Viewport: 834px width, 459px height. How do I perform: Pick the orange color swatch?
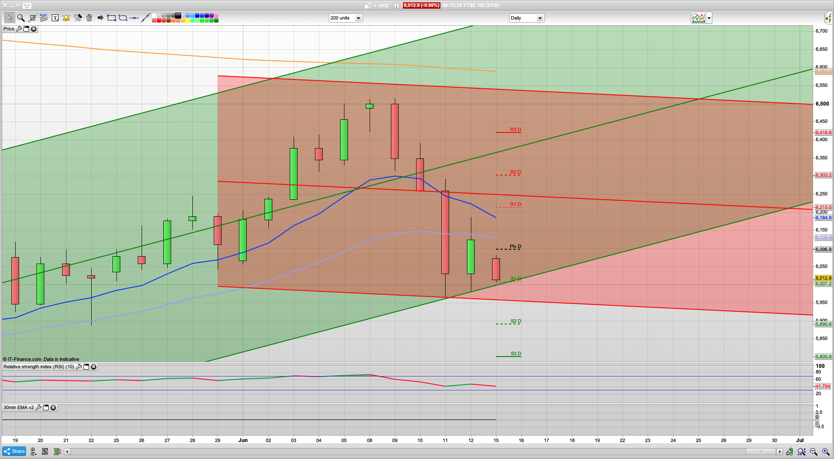point(173,20)
